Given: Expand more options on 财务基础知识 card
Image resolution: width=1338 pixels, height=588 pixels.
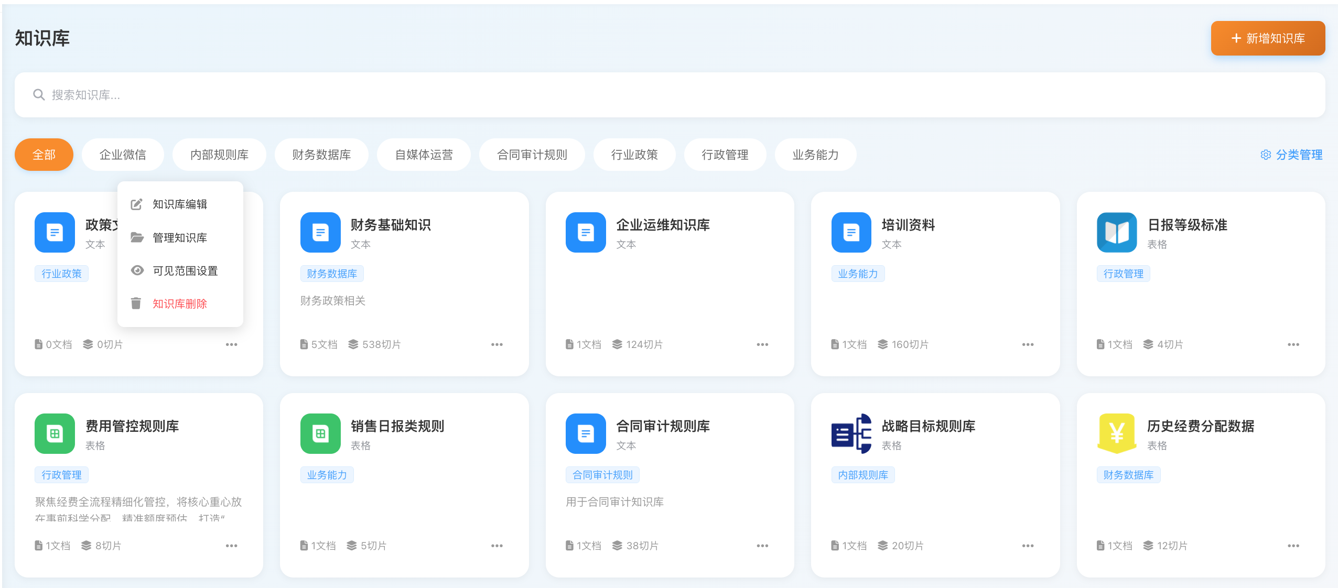Looking at the screenshot, I should 497,344.
